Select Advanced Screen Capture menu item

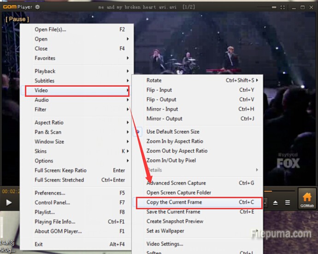click(x=176, y=183)
